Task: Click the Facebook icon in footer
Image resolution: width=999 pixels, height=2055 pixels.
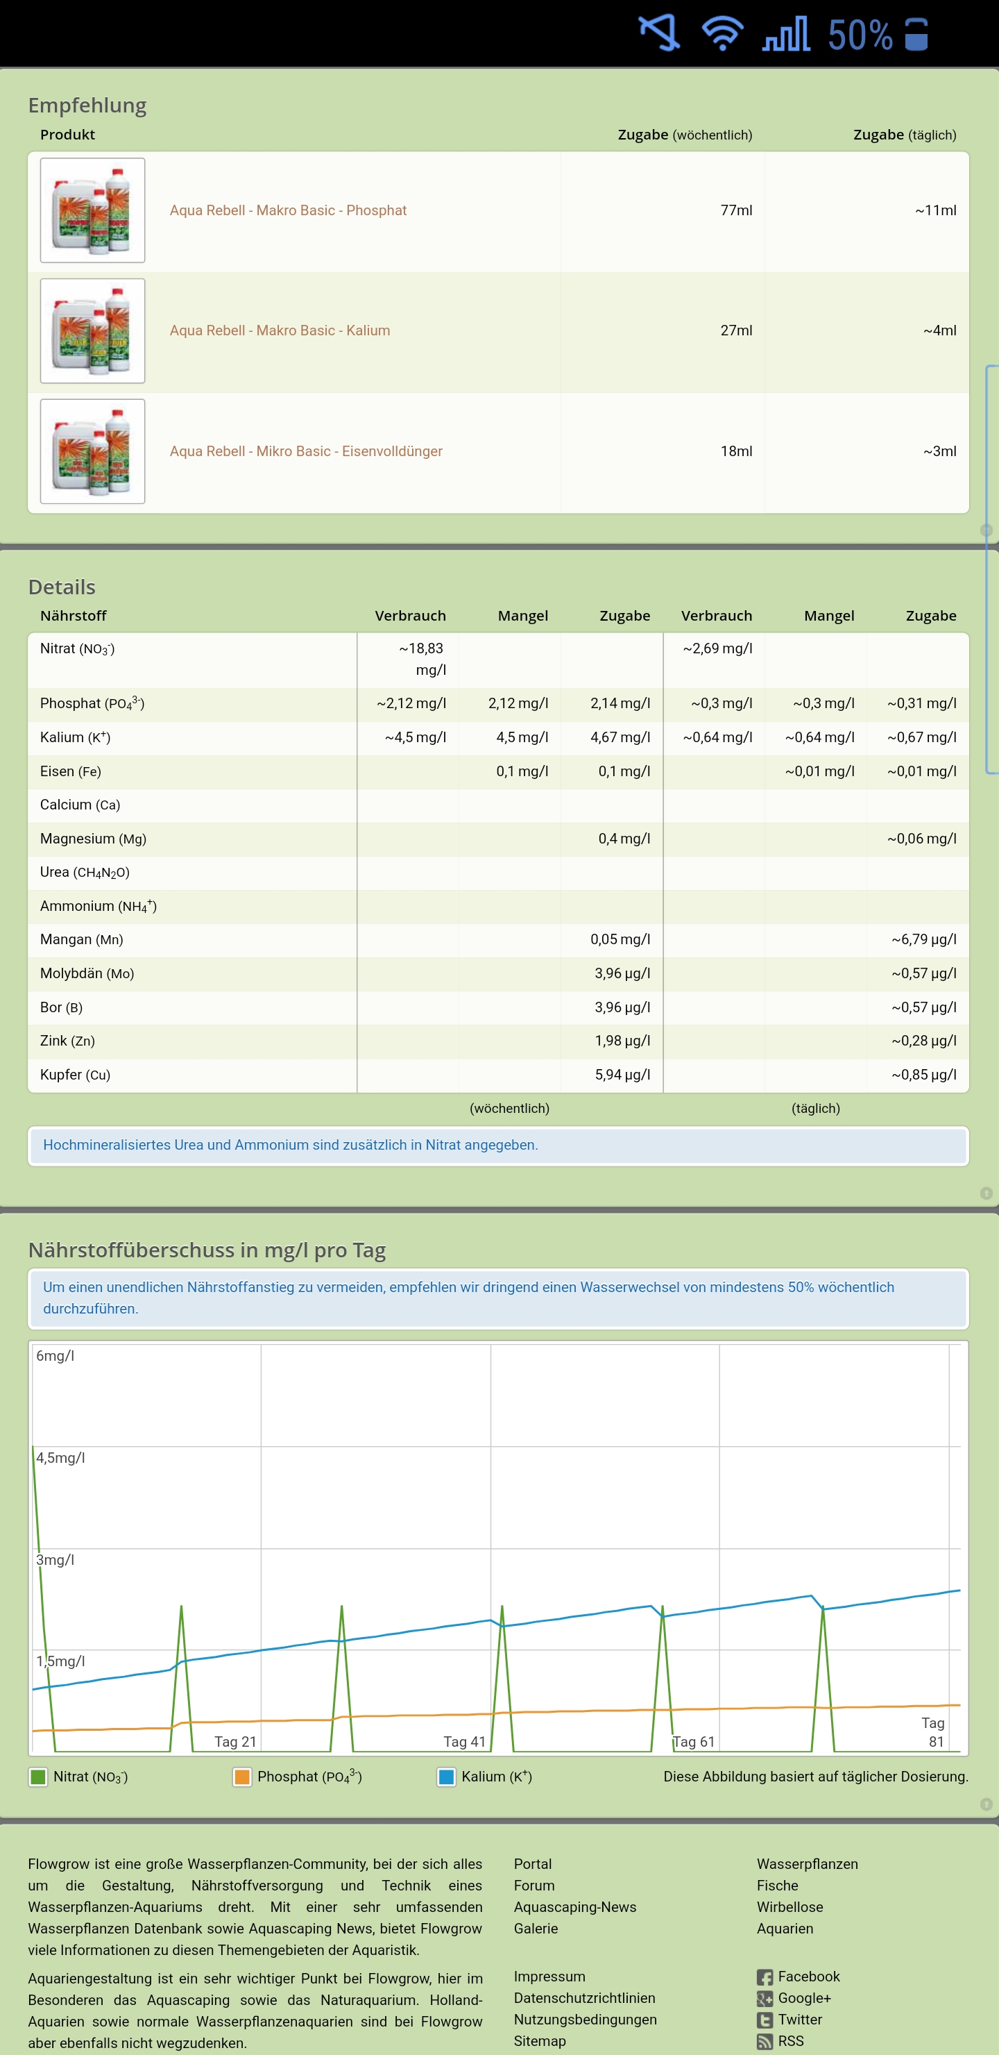Action: coord(765,1978)
